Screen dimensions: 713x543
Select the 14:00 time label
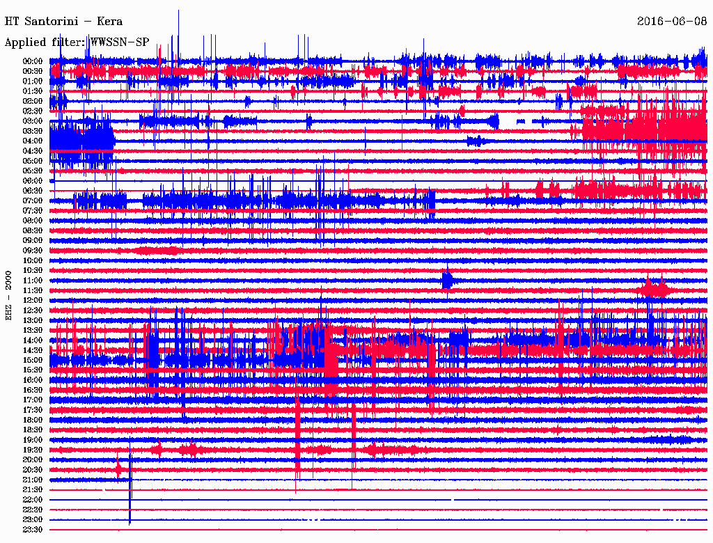pyautogui.click(x=33, y=340)
